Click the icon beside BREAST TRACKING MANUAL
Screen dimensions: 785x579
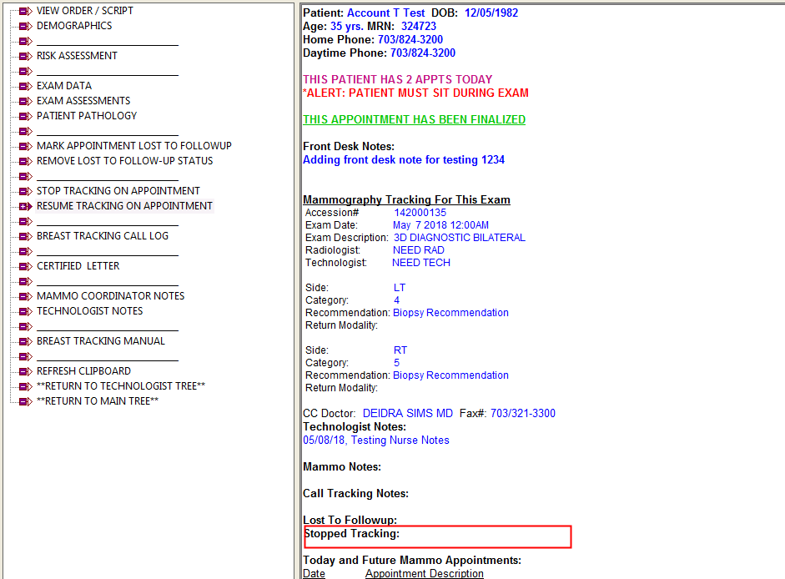coord(24,341)
